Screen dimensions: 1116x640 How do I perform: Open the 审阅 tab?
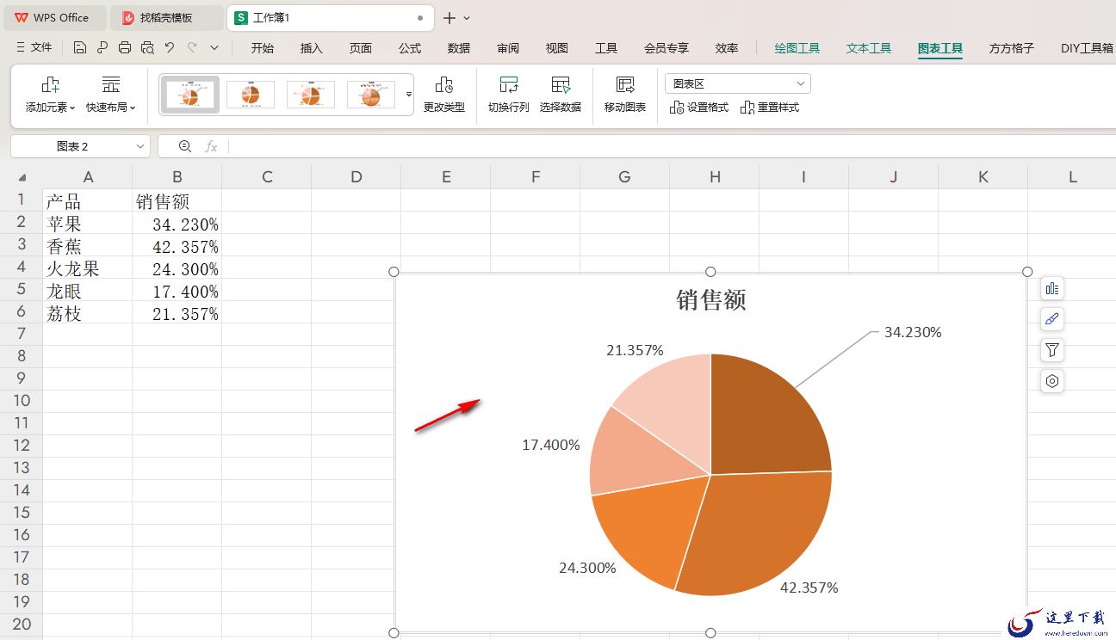point(508,48)
